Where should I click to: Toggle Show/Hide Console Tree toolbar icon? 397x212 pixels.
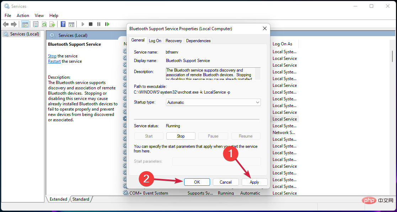(25, 24)
